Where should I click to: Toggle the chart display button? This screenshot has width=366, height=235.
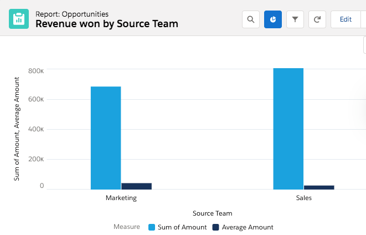click(x=273, y=19)
